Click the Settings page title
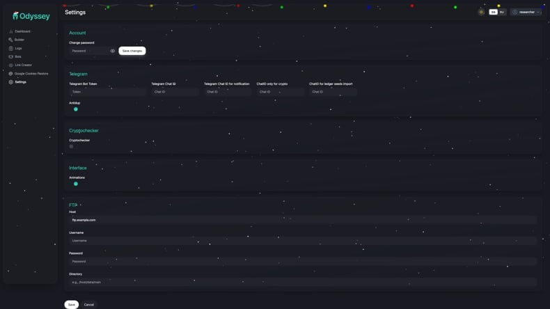The width and height of the screenshot is (550, 309). [x=75, y=13]
